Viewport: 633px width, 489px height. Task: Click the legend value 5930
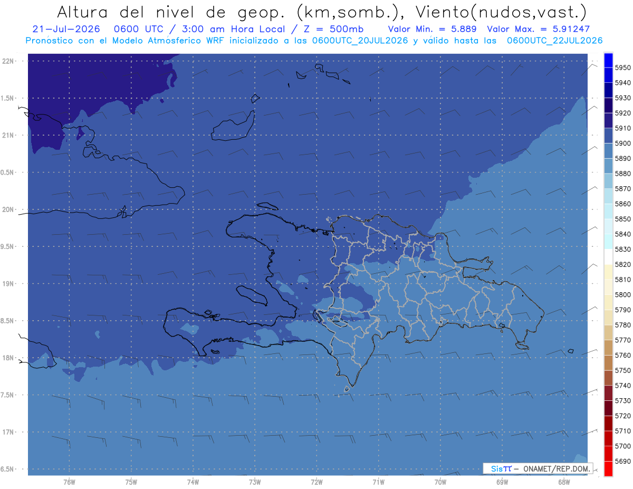[623, 98]
